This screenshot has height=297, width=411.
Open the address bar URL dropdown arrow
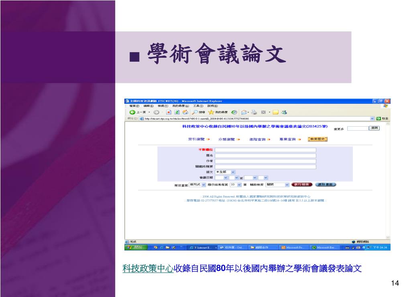point(372,119)
